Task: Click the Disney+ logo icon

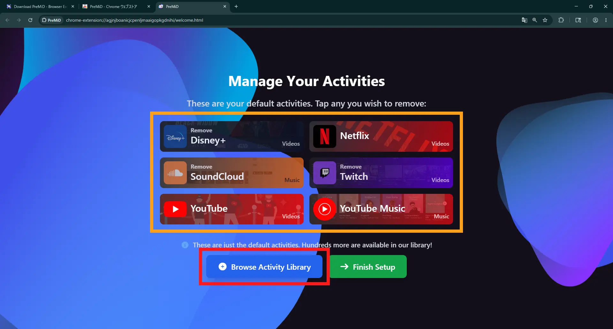Action: point(175,136)
